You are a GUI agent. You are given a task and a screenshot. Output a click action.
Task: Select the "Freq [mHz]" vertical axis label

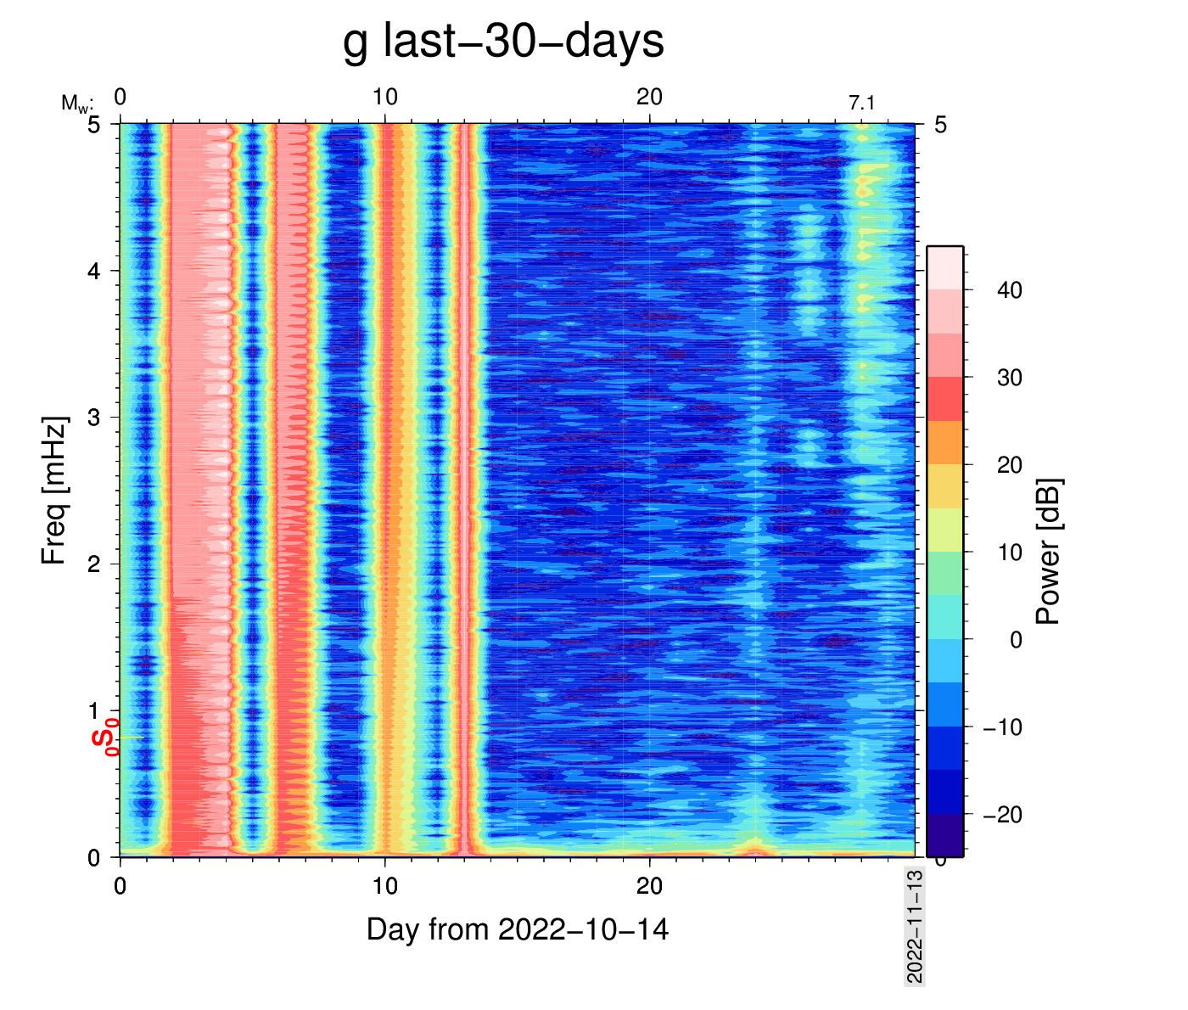point(53,490)
